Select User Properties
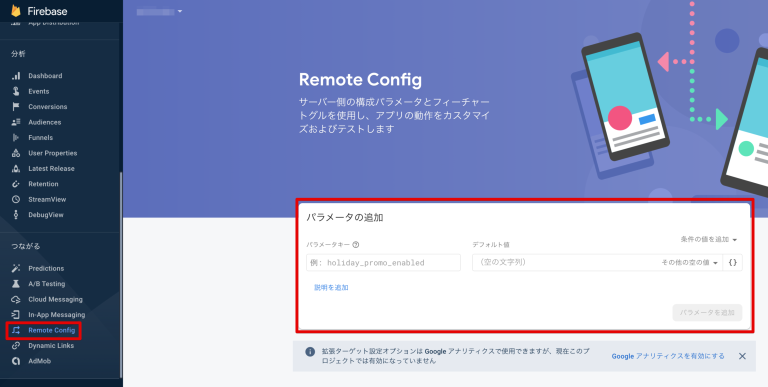 coord(52,153)
